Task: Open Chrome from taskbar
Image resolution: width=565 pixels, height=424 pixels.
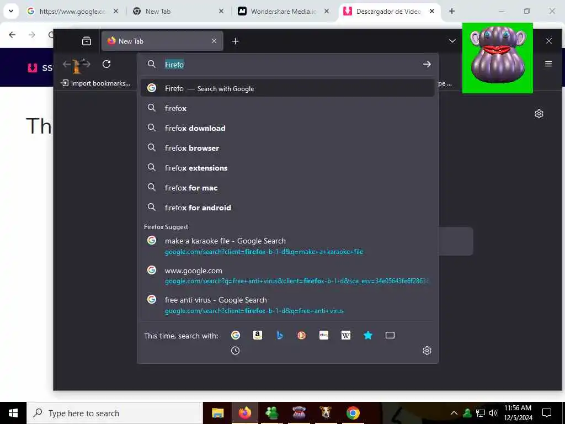Action: [353, 413]
